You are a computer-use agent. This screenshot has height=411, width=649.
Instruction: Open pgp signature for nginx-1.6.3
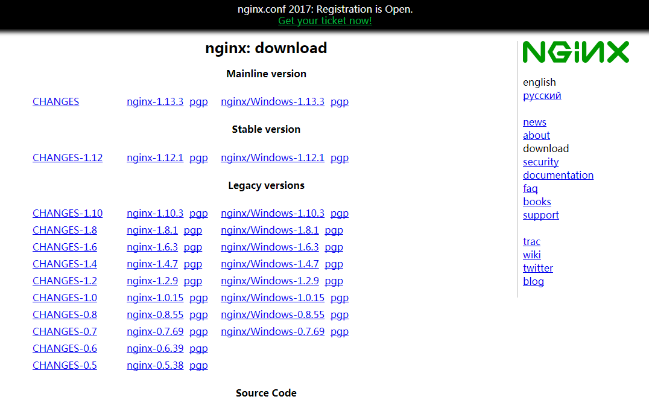coord(193,248)
